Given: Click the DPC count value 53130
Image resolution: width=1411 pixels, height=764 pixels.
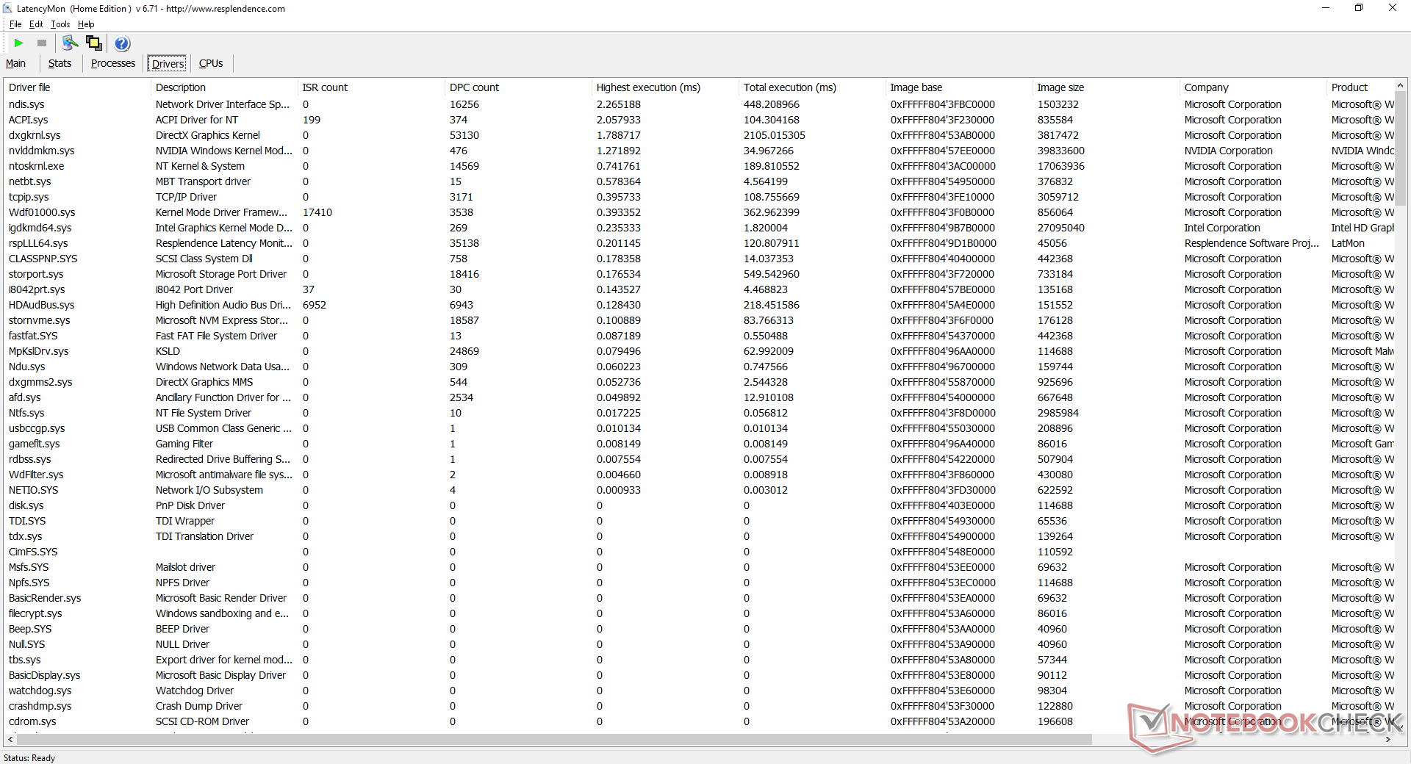Looking at the screenshot, I should [x=464, y=135].
